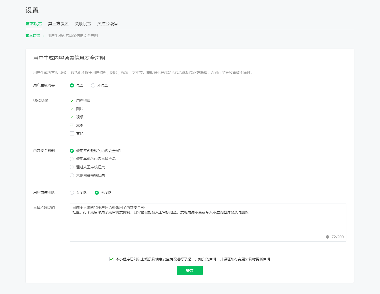Screen dimensions: 380x294
Task: Open the 第三方设置 tab
Action: [58, 24]
